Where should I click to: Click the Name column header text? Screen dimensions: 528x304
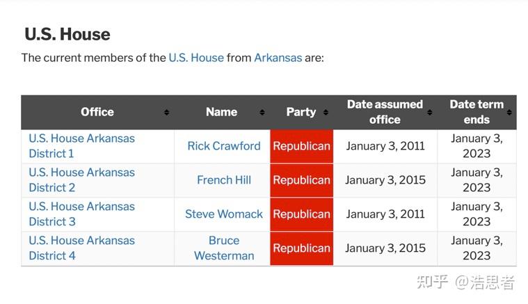221,112
